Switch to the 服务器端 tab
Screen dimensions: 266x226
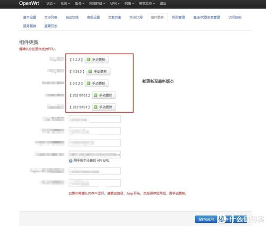tap(30, 26)
